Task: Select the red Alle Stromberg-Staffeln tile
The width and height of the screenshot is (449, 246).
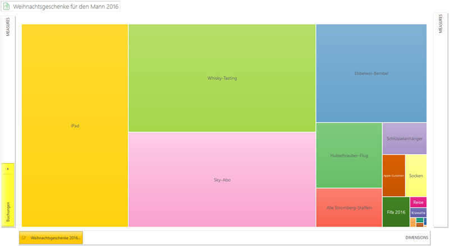Action: pos(349,207)
